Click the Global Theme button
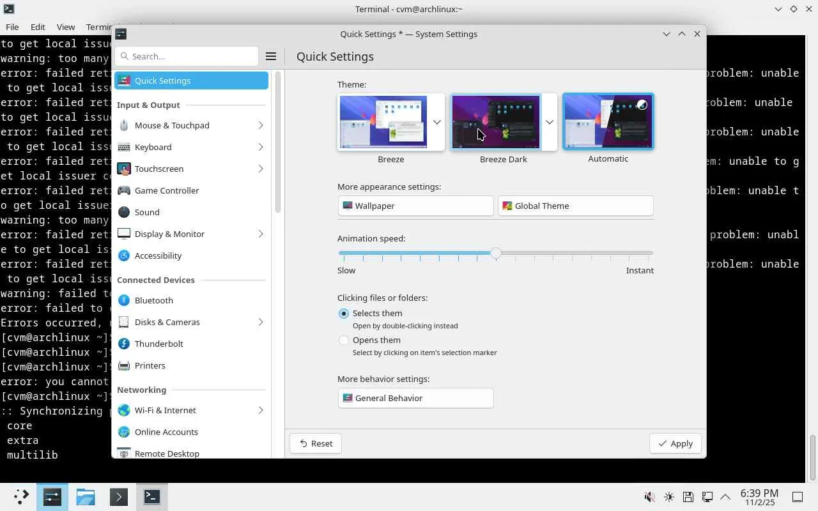Screen dimensions: 818x511 (x=575, y=206)
